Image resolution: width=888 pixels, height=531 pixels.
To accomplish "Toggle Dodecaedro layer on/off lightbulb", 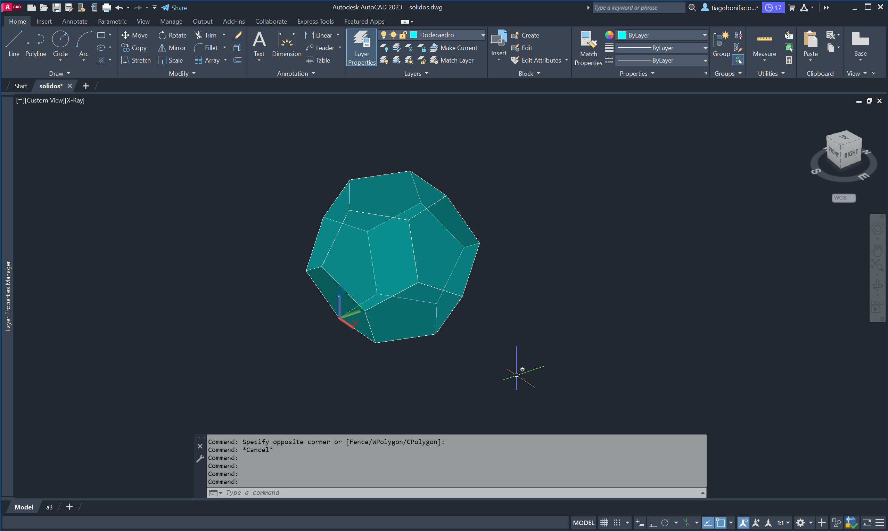I will 384,35.
